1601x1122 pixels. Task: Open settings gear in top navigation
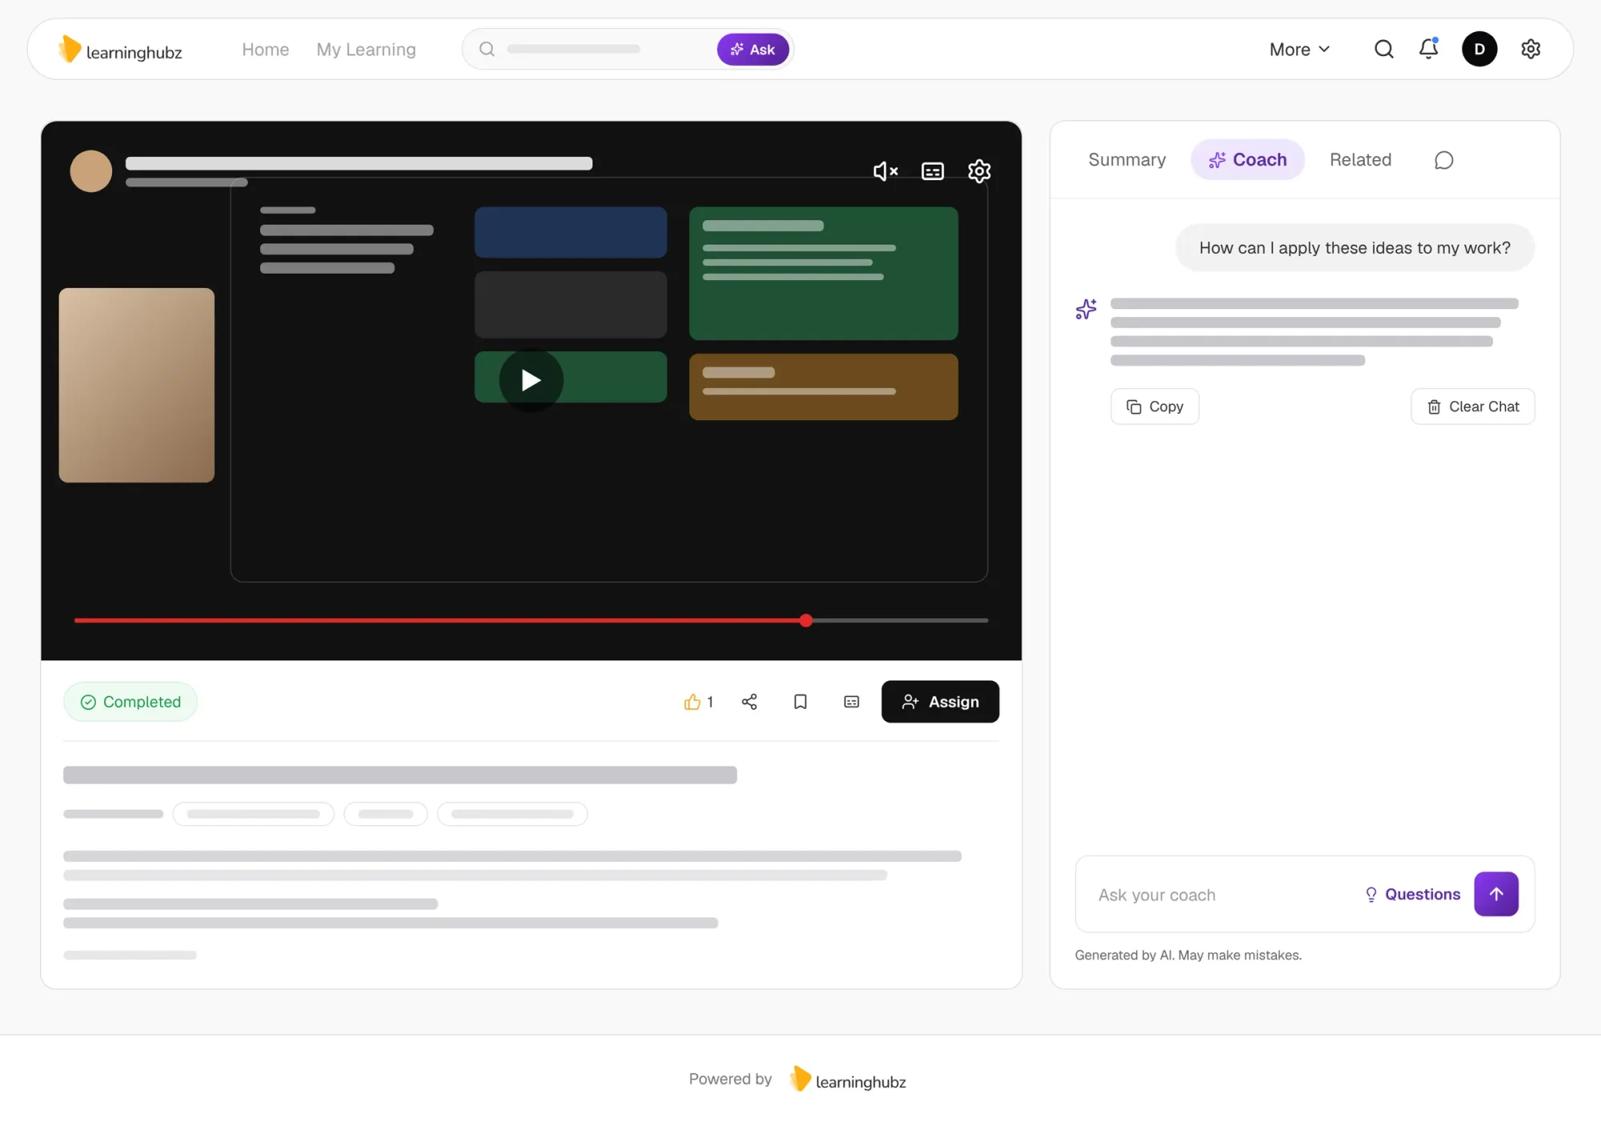click(1531, 50)
